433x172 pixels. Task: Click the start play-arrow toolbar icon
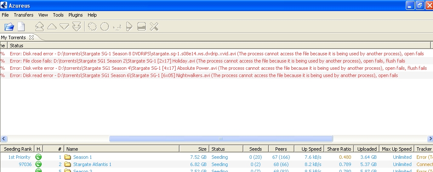pos(129,26)
